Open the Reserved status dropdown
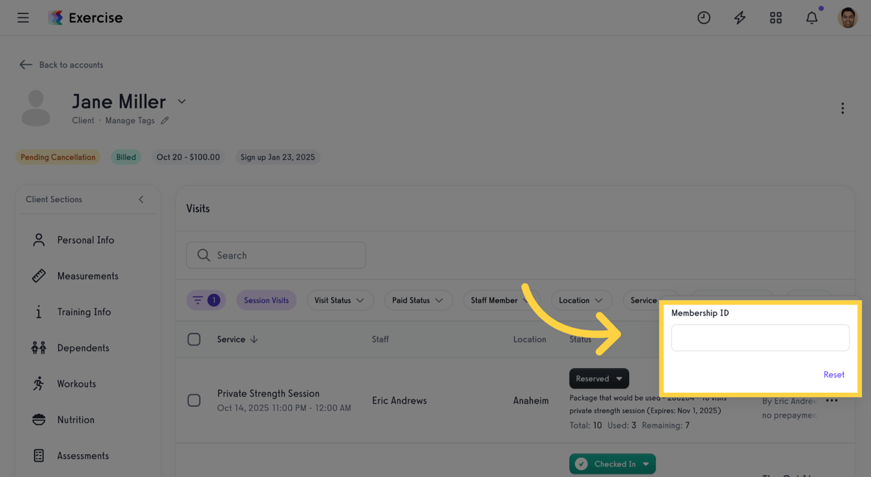 (598, 378)
